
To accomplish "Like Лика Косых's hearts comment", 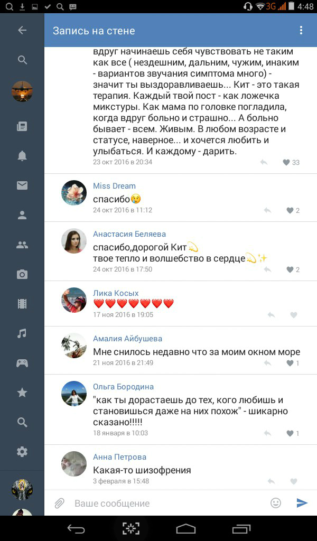I will point(294,315).
